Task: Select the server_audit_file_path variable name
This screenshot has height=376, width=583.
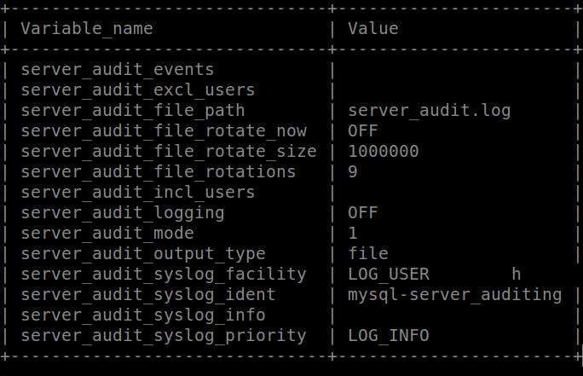Action: (x=133, y=110)
